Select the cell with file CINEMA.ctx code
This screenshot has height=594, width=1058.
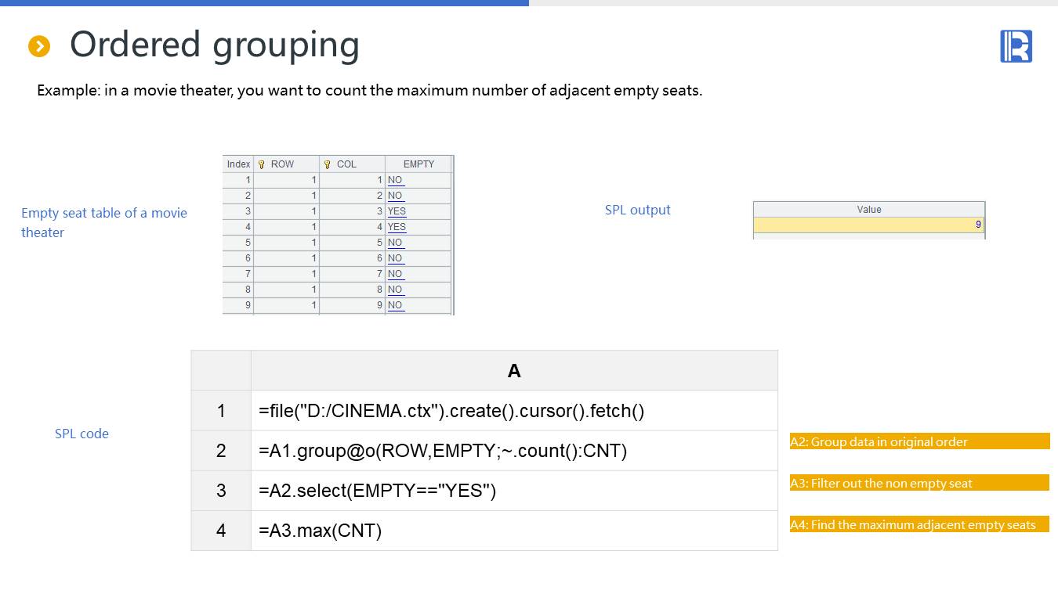[x=514, y=411]
